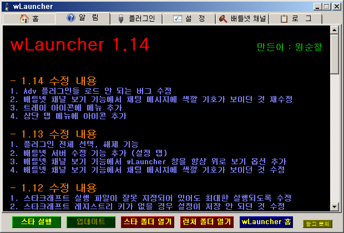Click the clipboard icon on the 로그 tab
Image resolution: width=344 pixels, height=233 pixels.
click(x=284, y=19)
